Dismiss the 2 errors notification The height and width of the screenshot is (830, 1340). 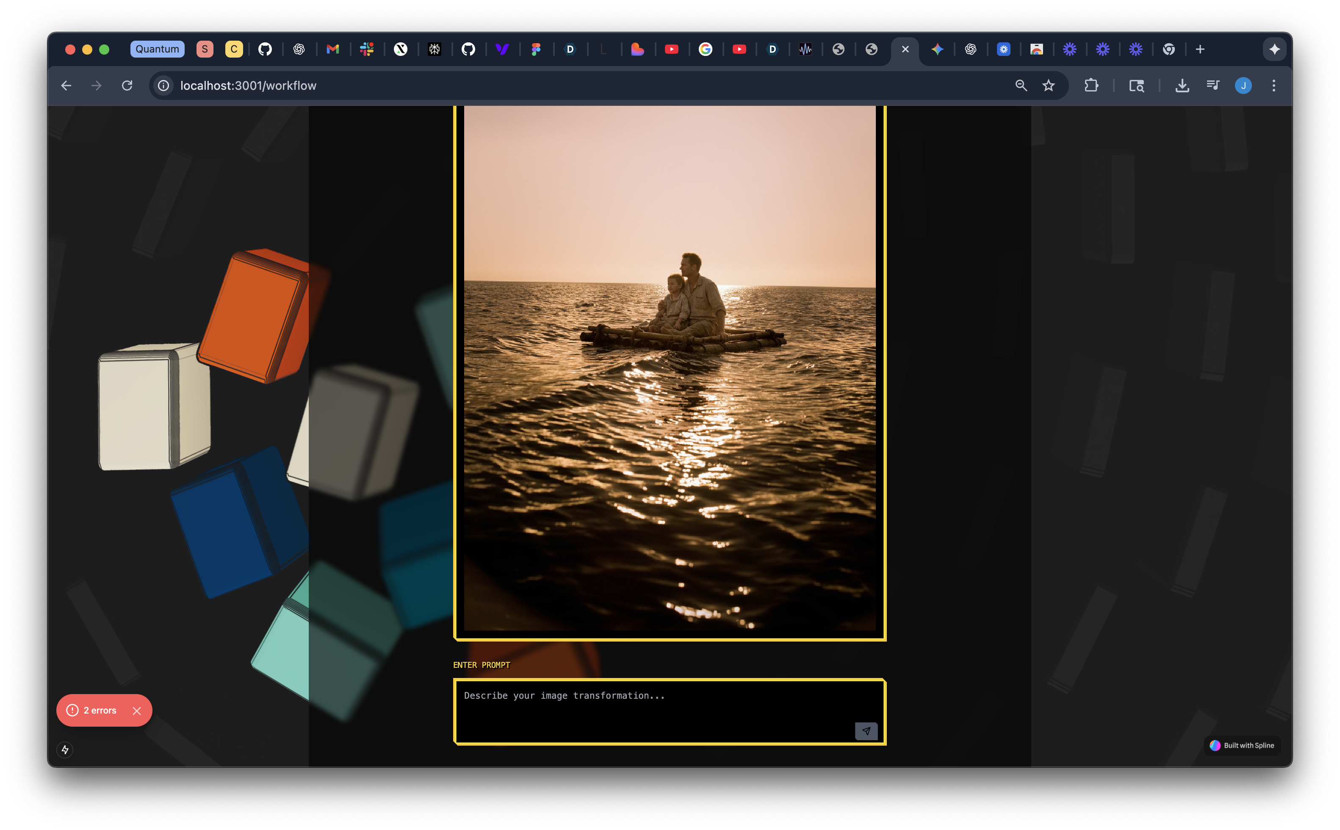tap(137, 710)
